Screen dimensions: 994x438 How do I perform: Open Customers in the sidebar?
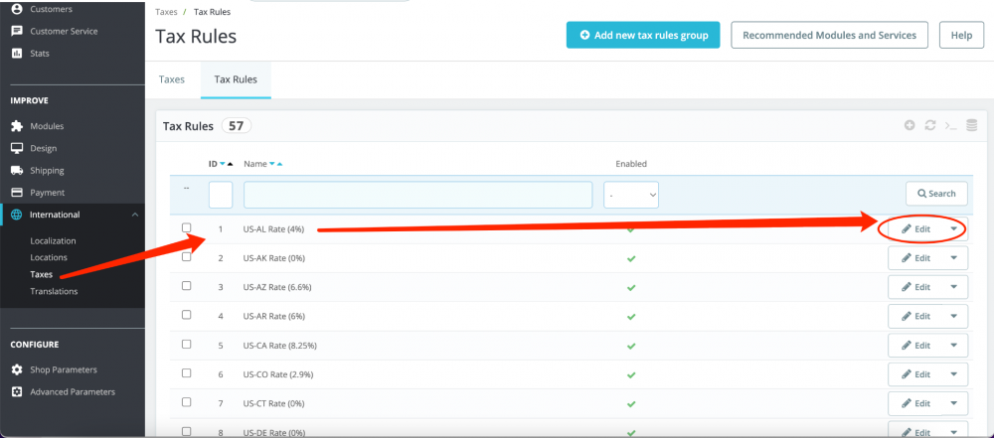[51, 9]
